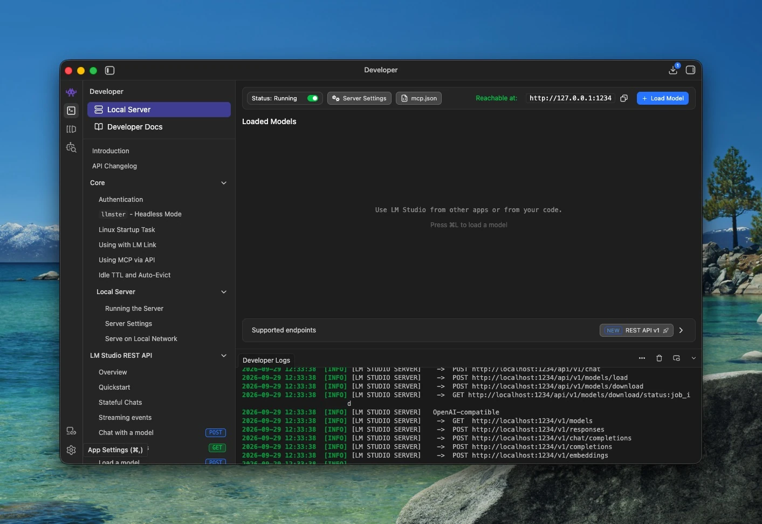The height and width of the screenshot is (524, 762).
Task: Click the server URL address field
Action: pyautogui.click(x=571, y=98)
